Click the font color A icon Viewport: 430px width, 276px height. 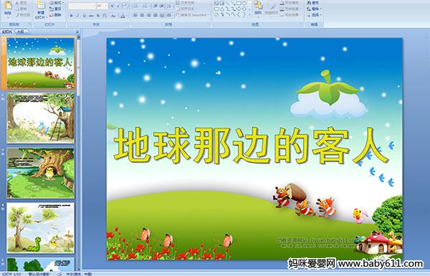(x=123, y=16)
